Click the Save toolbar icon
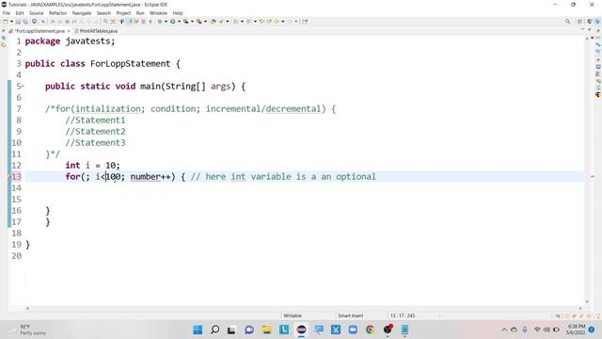 (18, 22)
